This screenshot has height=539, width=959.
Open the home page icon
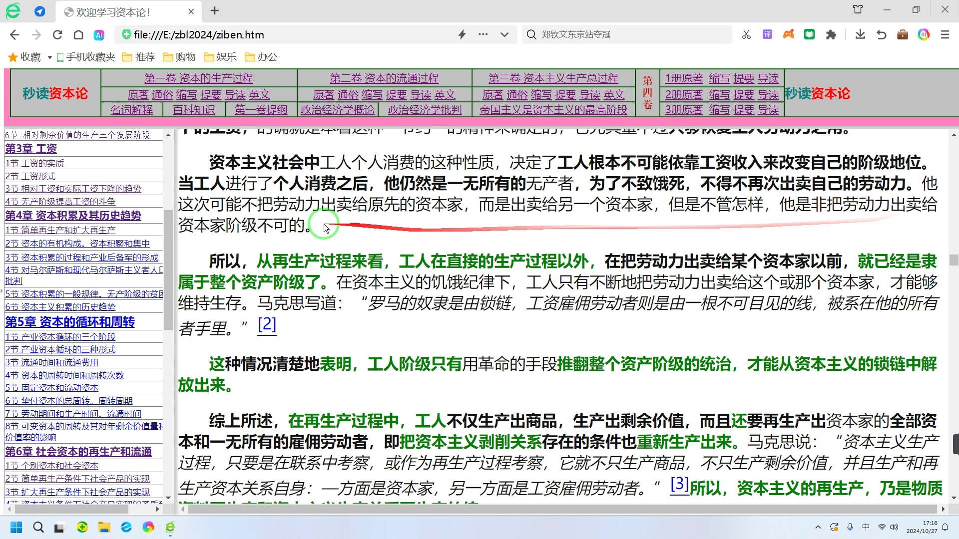[x=78, y=34]
